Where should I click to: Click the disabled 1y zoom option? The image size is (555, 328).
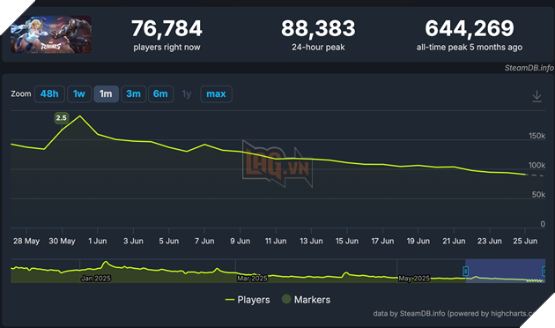point(187,93)
